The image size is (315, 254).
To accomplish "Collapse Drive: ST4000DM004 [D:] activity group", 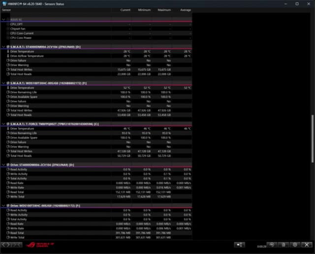I will (3, 165).
